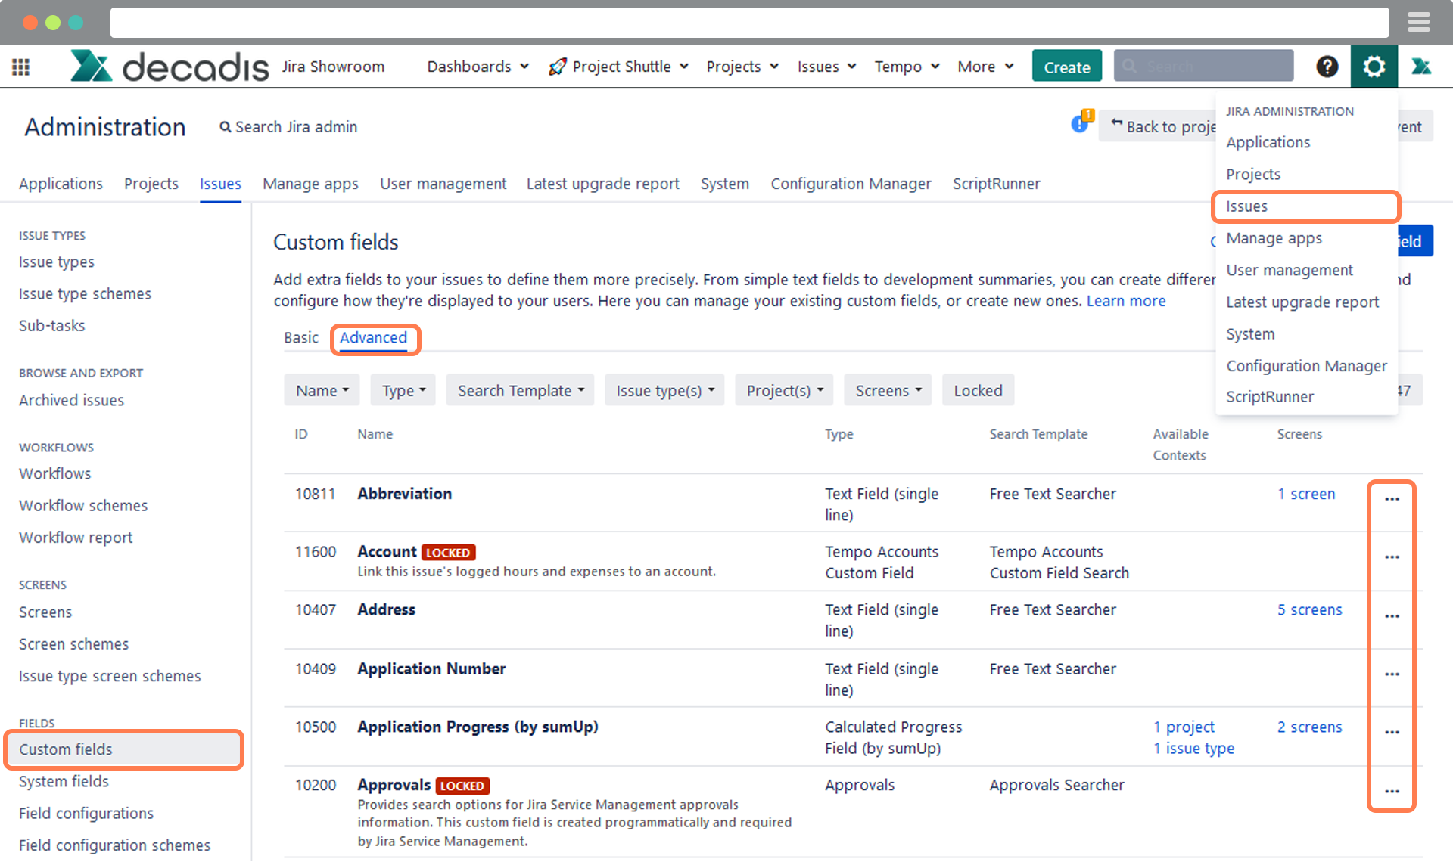The height and width of the screenshot is (862, 1453).
Task: Click the help question mark icon
Action: click(1327, 66)
